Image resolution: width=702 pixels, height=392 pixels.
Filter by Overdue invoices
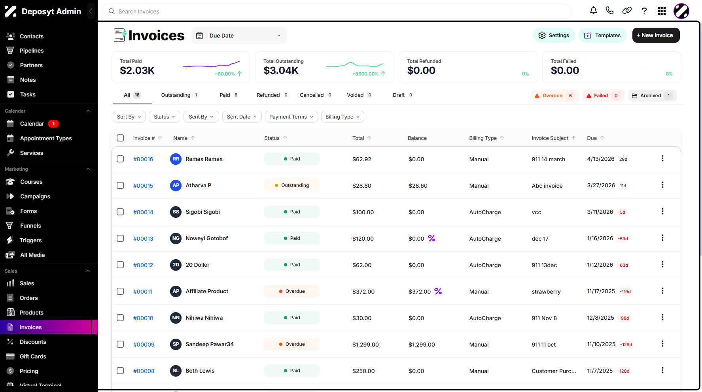click(x=554, y=96)
